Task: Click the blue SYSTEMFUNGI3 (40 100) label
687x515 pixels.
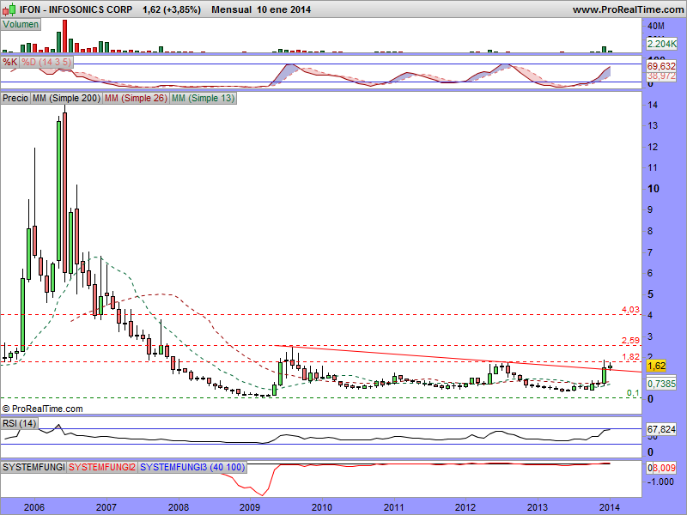Action: tap(192, 467)
